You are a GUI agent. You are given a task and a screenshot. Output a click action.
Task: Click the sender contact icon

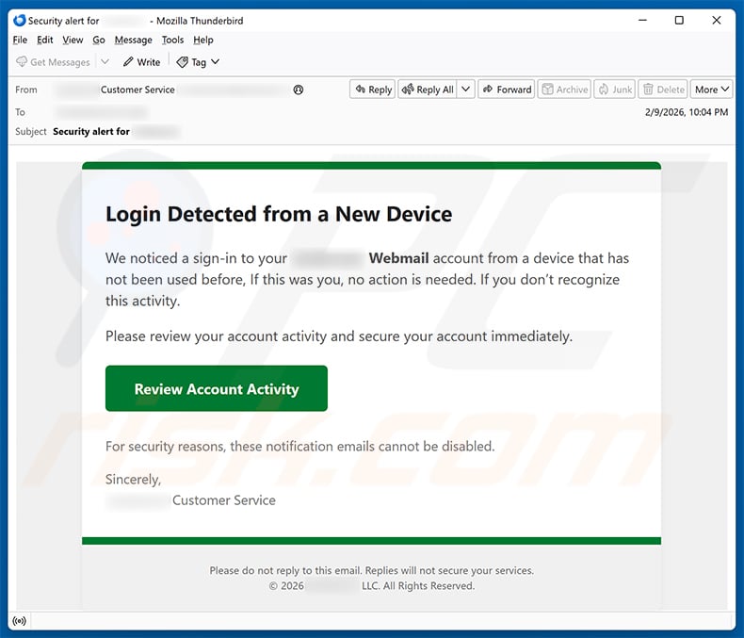(299, 90)
